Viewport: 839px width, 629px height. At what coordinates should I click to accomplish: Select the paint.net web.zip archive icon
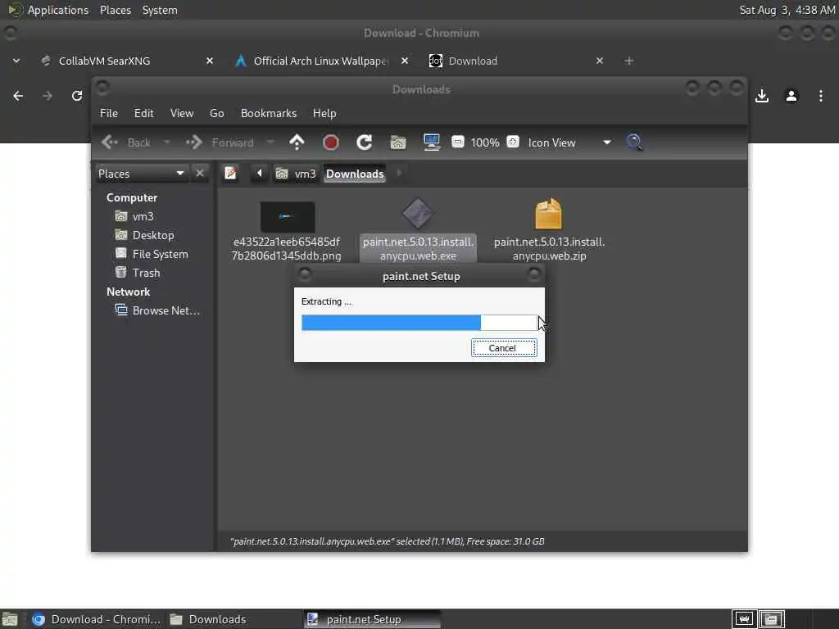point(548,214)
